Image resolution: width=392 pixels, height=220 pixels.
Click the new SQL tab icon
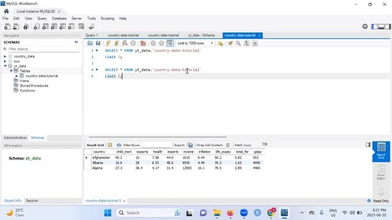point(7,26)
